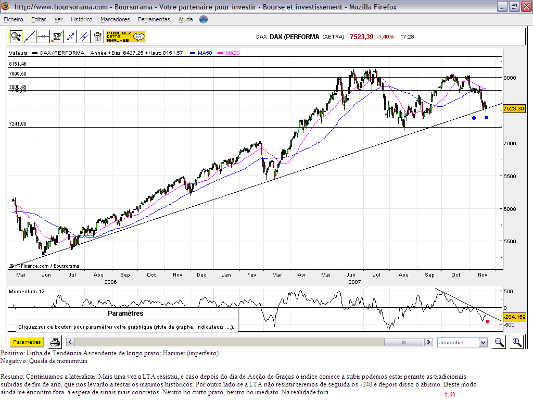533x400 pixels.
Task: Click the 7241,90 horizontal level label
Action: point(18,124)
